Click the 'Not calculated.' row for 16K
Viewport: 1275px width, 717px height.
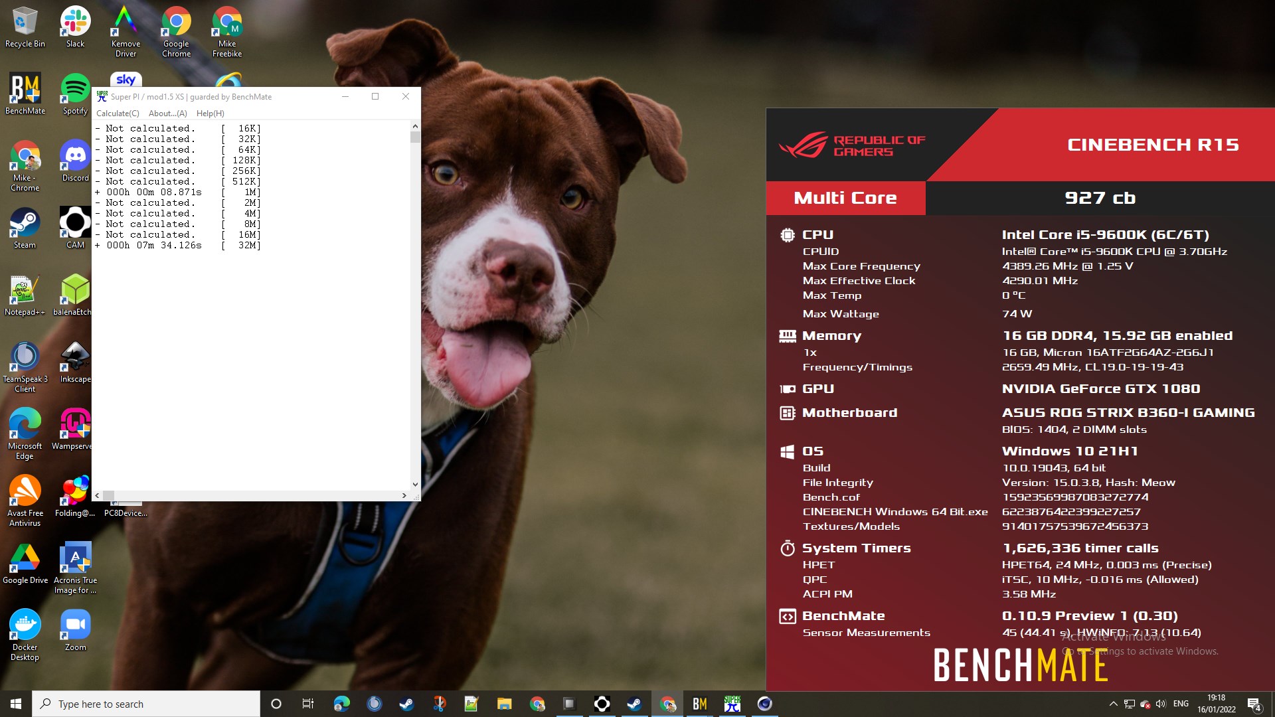coord(177,128)
